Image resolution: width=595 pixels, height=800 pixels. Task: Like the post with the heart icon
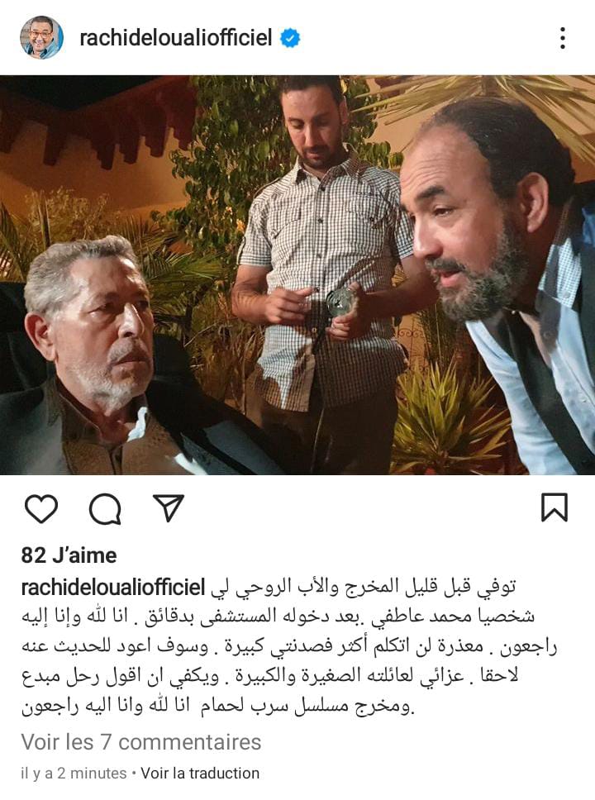point(41,508)
